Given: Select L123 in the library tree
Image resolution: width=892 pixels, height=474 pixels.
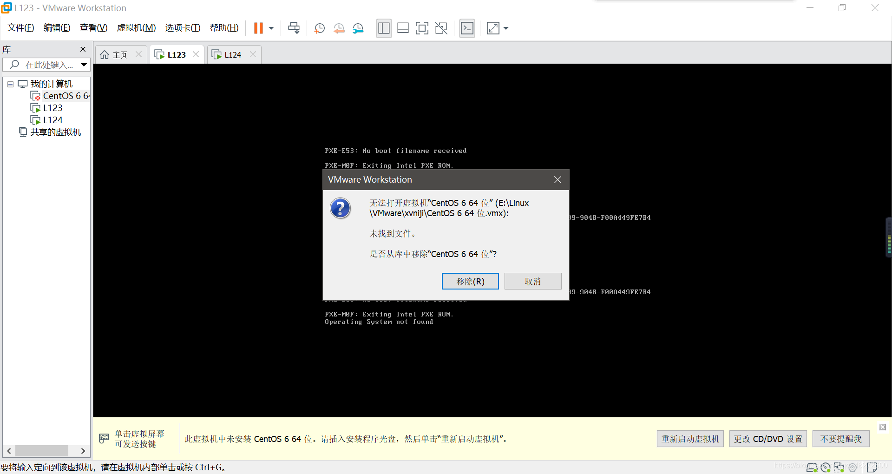Looking at the screenshot, I should pos(52,108).
